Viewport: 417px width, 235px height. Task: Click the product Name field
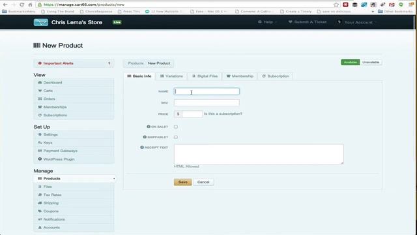(x=207, y=91)
